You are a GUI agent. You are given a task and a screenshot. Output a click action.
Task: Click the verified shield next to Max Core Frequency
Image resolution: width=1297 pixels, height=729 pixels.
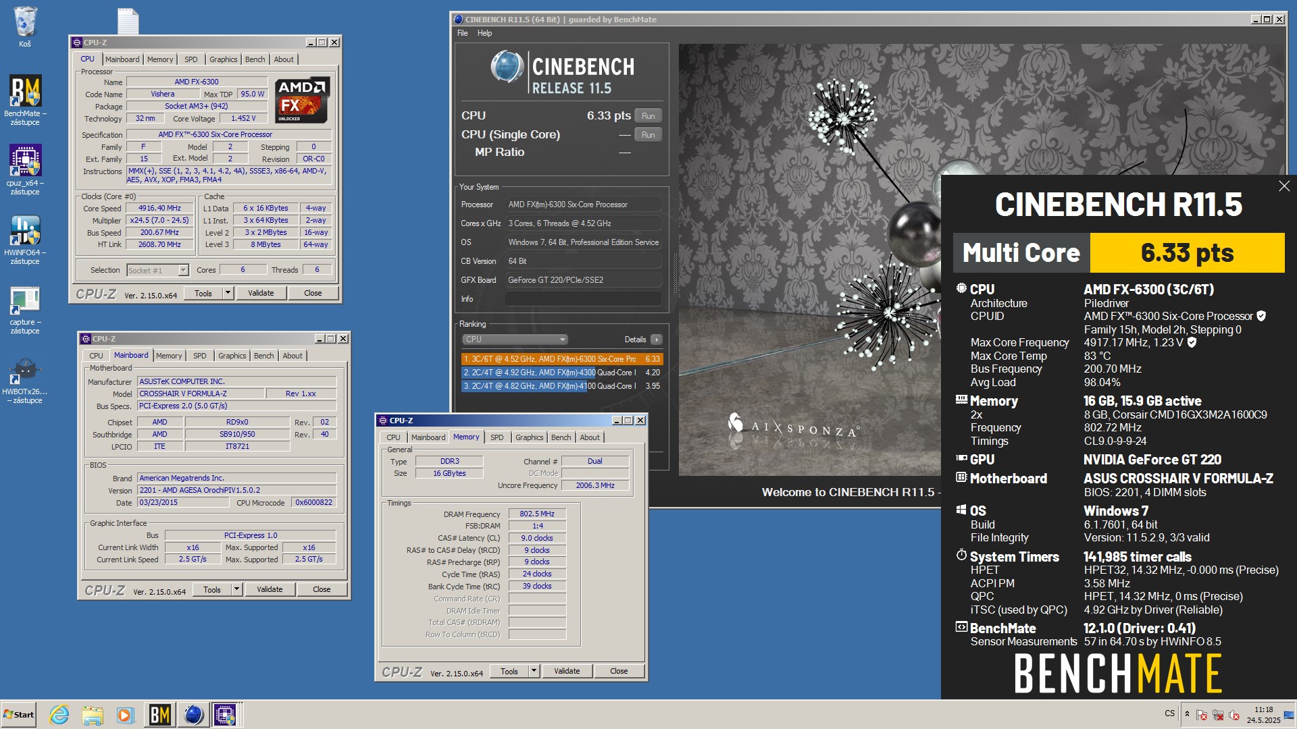(1192, 342)
